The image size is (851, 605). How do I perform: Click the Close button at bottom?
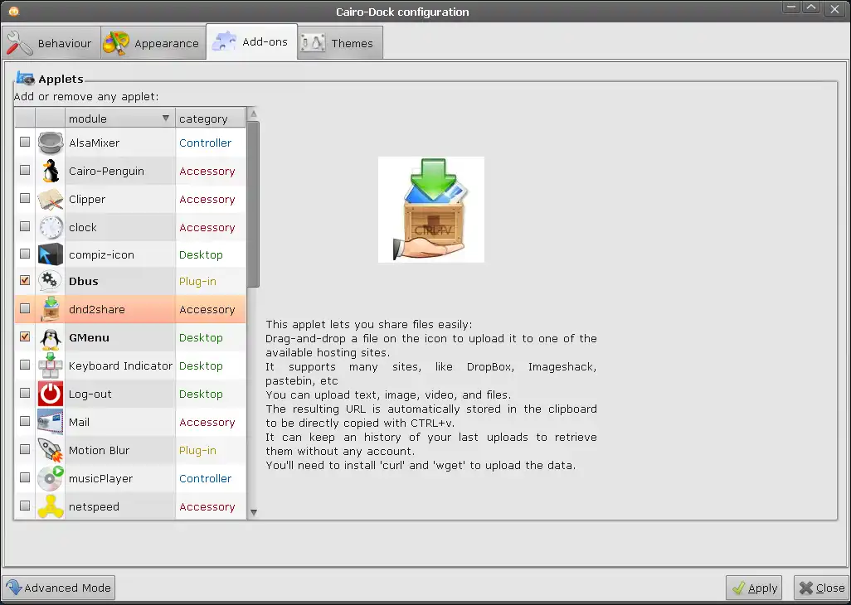[x=822, y=588]
